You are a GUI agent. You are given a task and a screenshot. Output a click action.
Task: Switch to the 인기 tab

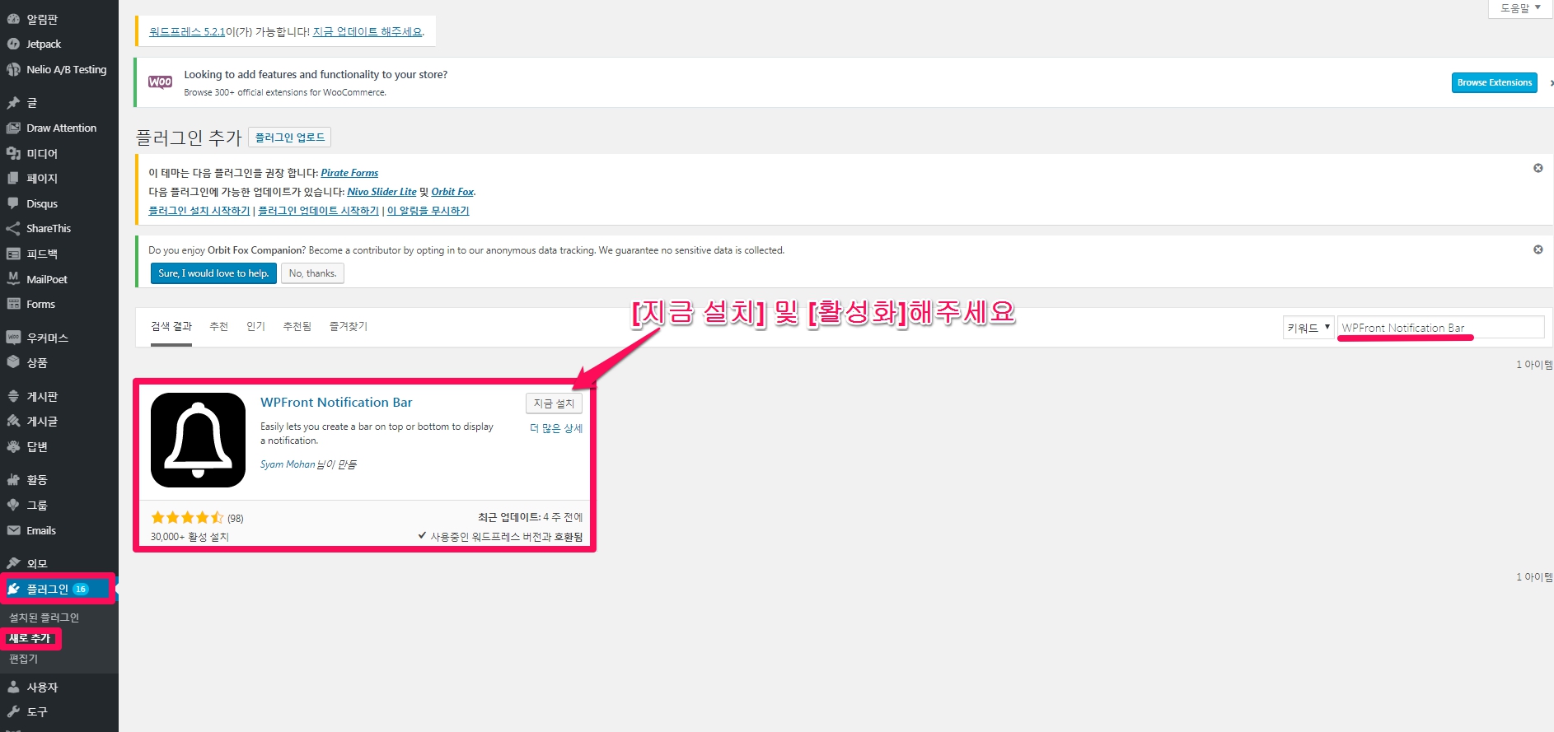coord(255,327)
